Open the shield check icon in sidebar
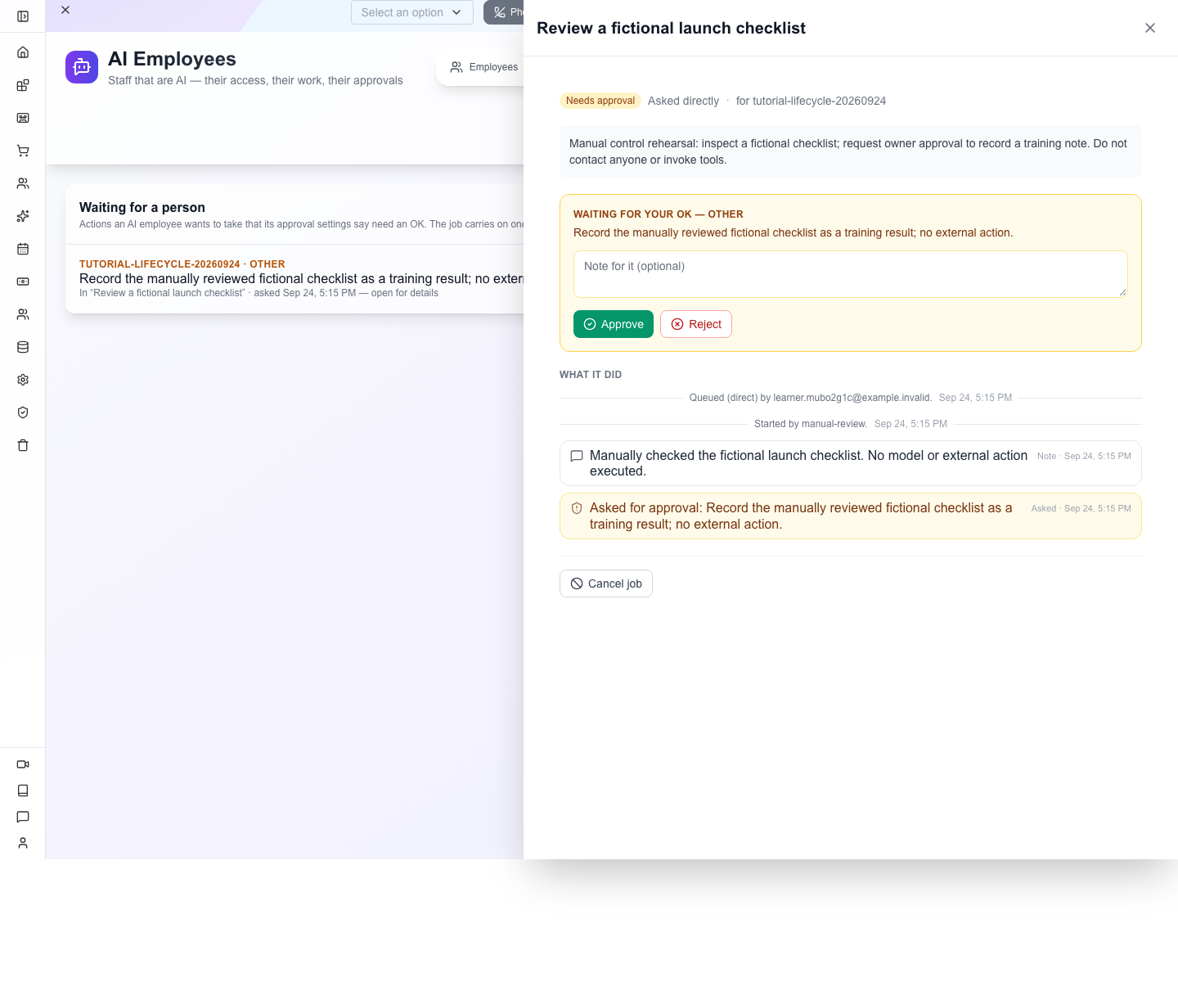Viewport: 1178px width, 982px height. pos(23,412)
